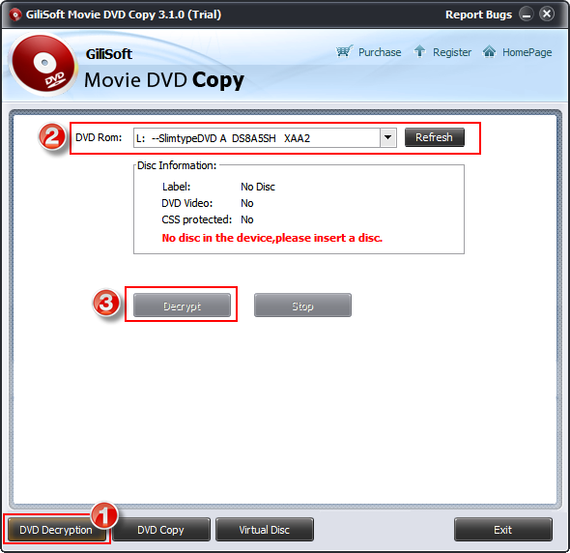Click the Exit button
The image size is (570, 553).
click(x=503, y=530)
